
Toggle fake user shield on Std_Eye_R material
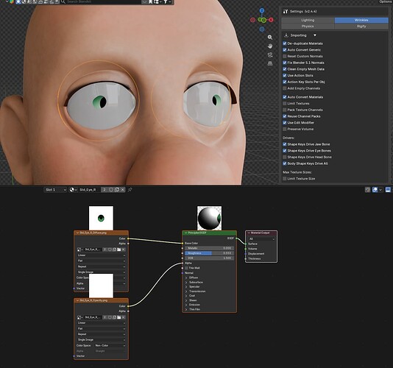(111, 190)
